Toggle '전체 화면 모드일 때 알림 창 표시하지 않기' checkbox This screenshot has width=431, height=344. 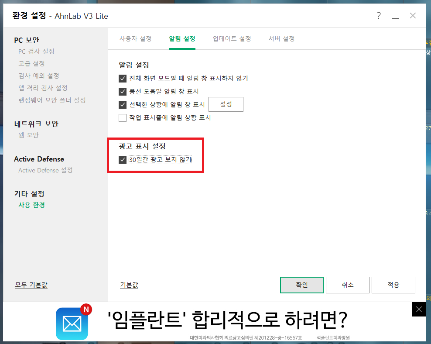(123, 79)
